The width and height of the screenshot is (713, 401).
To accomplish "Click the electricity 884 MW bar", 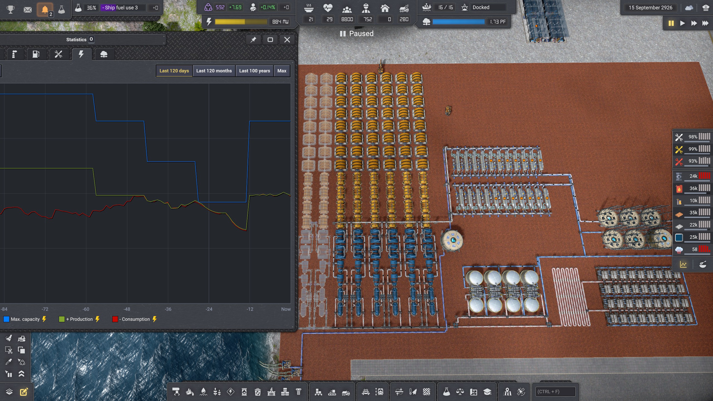I will point(241,21).
